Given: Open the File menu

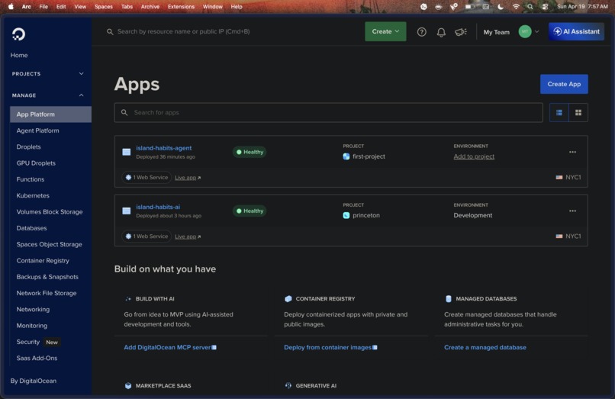Looking at the screenshot, I should click(43, 7).
